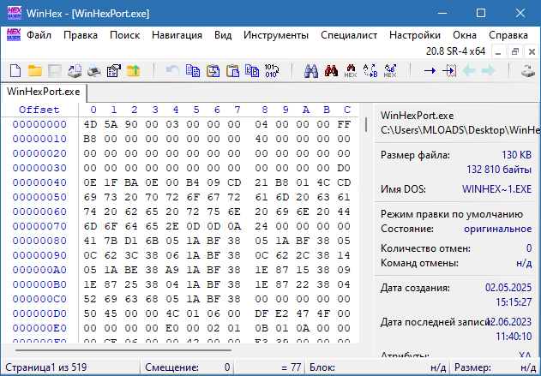Click the grayed-out undo arrow icon
541x376 pixels.
[x=172, y=70]
